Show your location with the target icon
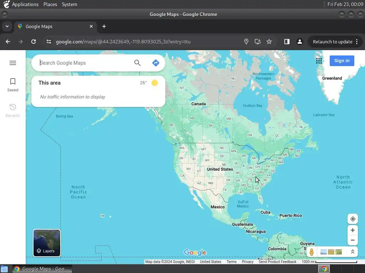 pos(353,219)
